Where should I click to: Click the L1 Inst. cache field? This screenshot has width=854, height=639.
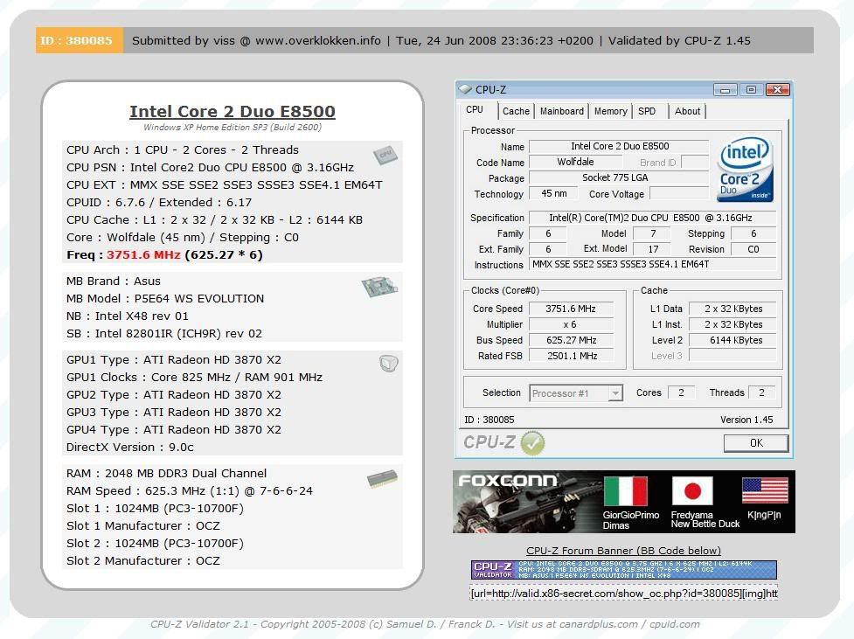(x=732, y=324)
